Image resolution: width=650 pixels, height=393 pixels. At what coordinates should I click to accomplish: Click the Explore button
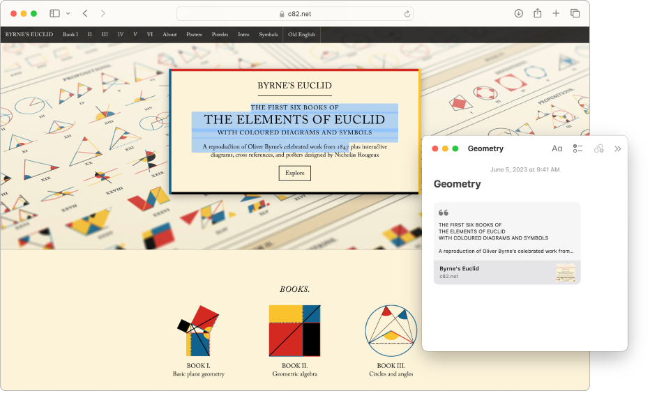point(295,173)
